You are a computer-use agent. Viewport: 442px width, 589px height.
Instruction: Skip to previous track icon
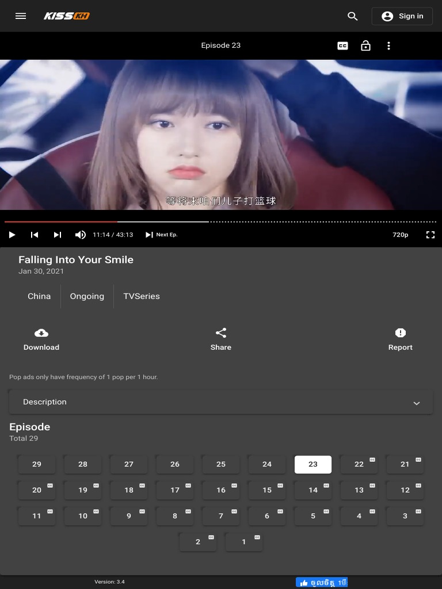35,235
